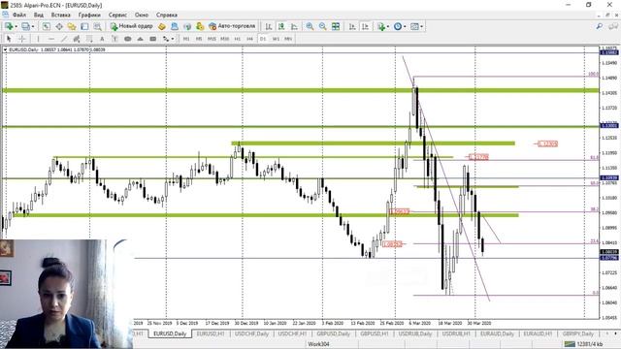621x349 pixels.
Task: Enable chart shift icon
Action: 365,26
